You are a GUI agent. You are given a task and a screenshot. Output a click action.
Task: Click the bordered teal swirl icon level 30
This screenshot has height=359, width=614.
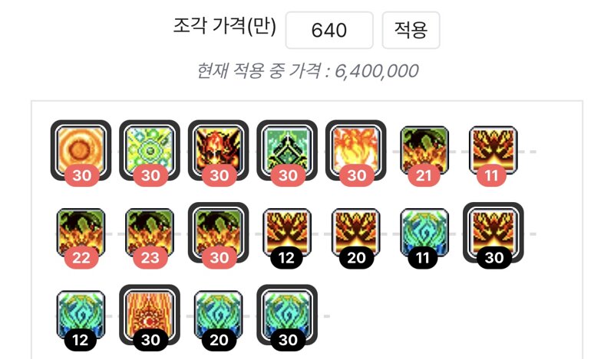287,315
